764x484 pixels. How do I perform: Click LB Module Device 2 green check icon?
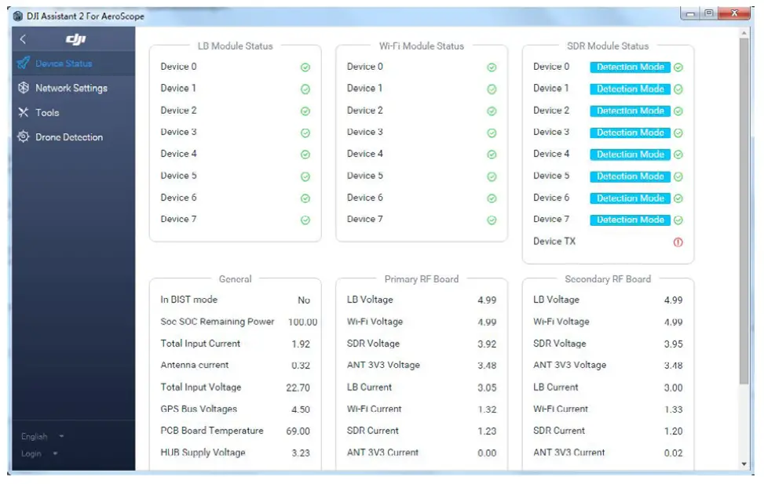pyautogui.click(x=305, y=111)
